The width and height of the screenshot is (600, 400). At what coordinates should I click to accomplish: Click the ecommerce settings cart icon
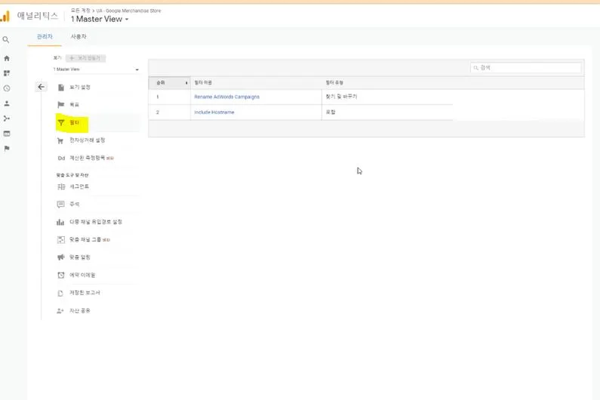pyautogui.click(x=60, y=140)
